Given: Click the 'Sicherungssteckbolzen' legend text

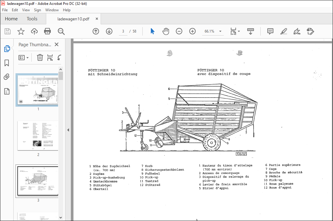Looking at the screenshot, I should [165, 170].
